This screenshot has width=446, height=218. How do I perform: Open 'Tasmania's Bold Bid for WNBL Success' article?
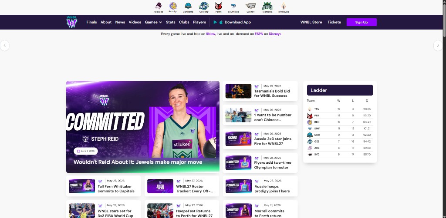click(x=260, y=91)
